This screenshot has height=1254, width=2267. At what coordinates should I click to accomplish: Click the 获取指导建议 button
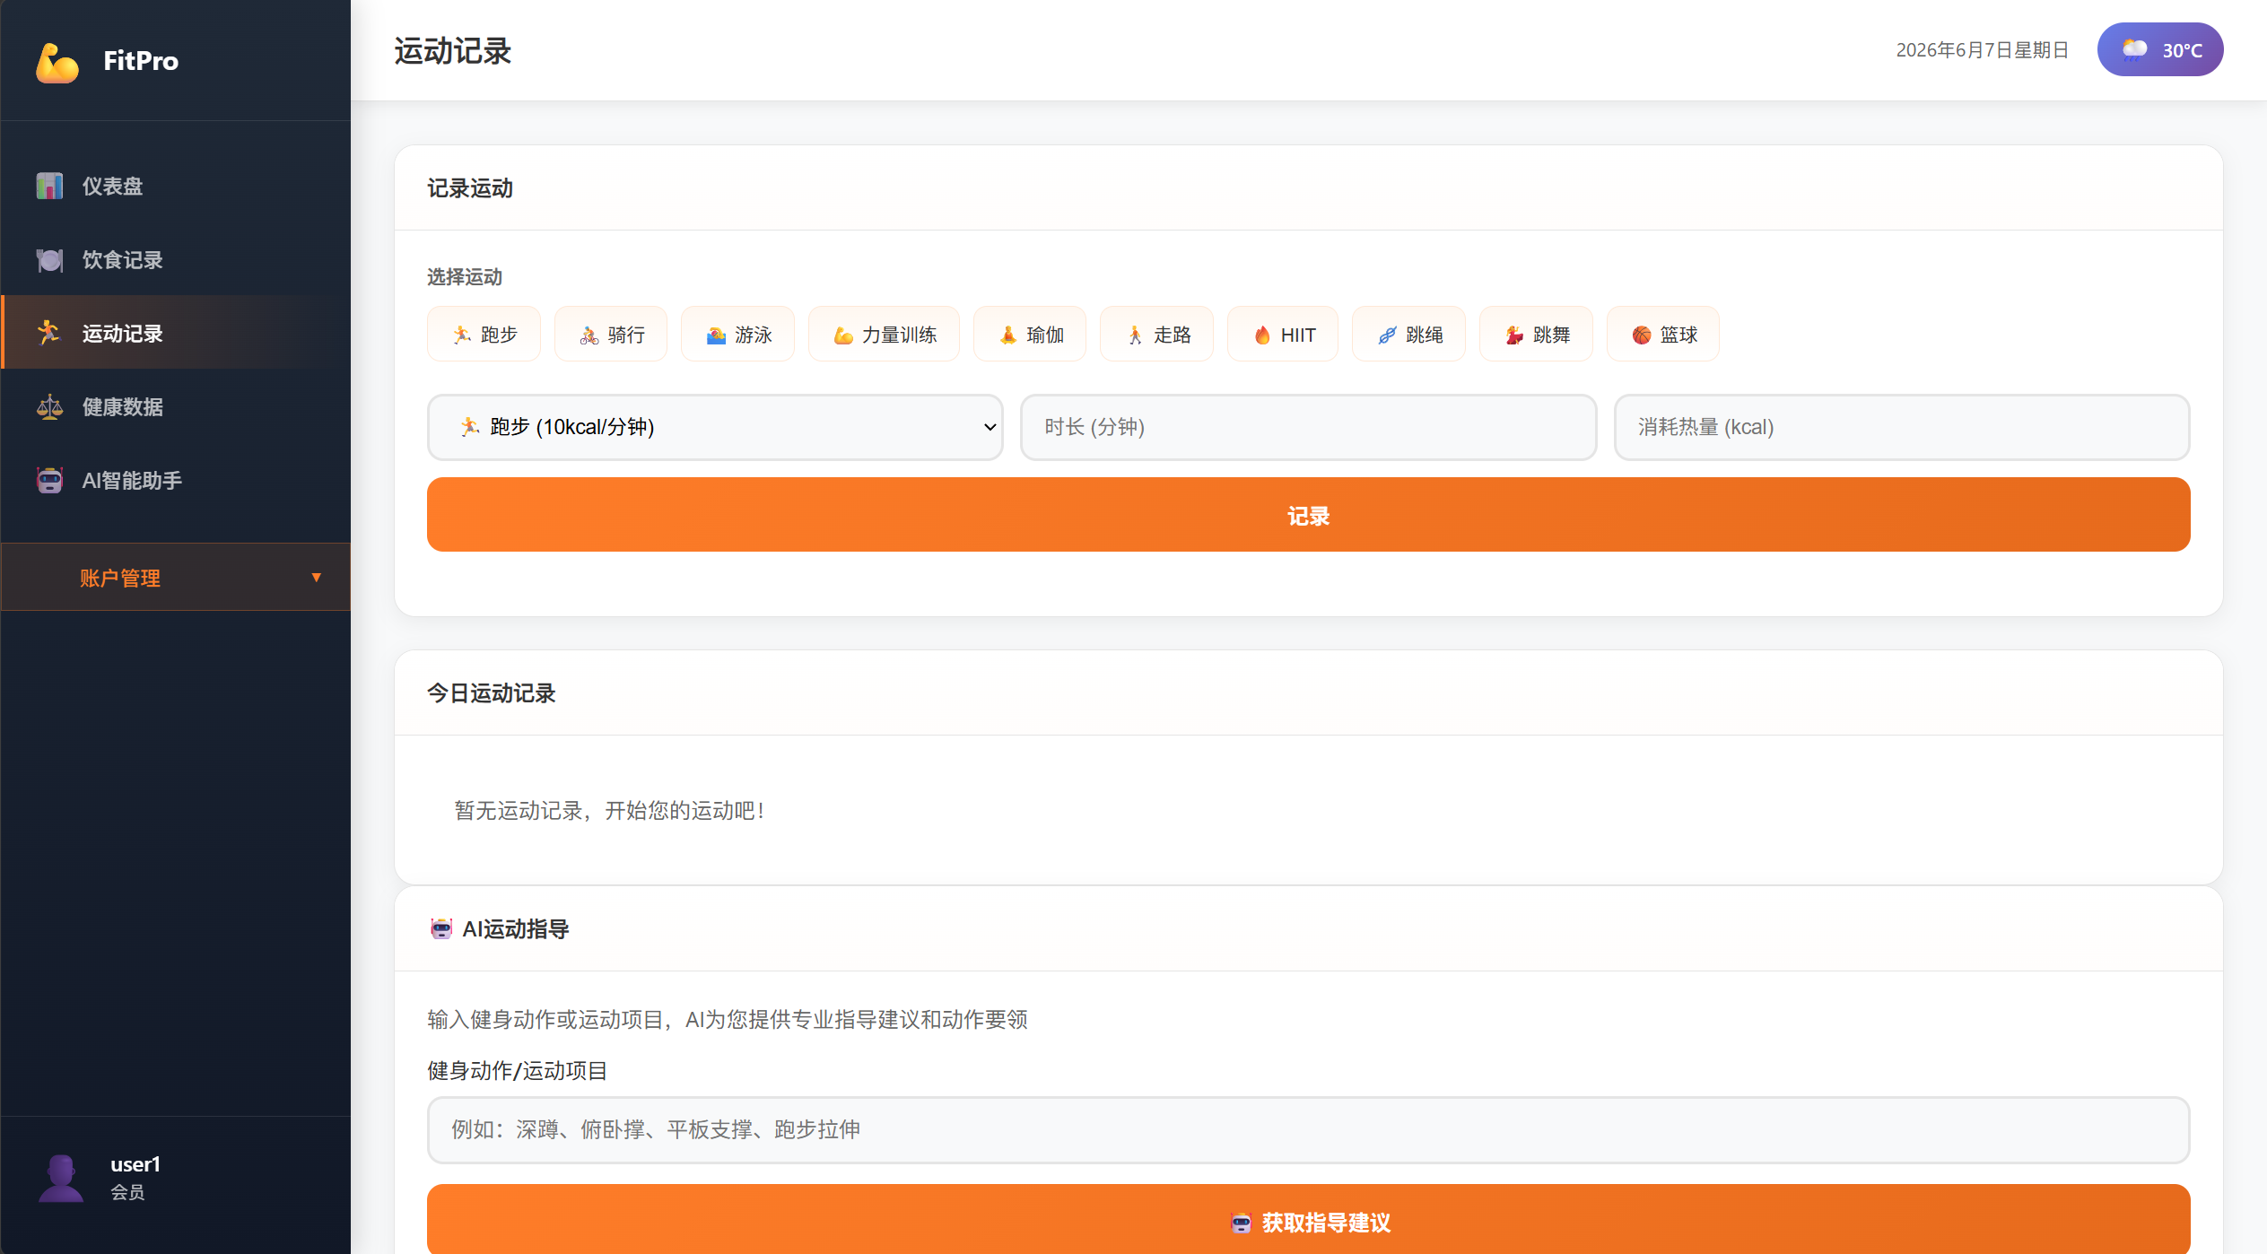1309,1220
